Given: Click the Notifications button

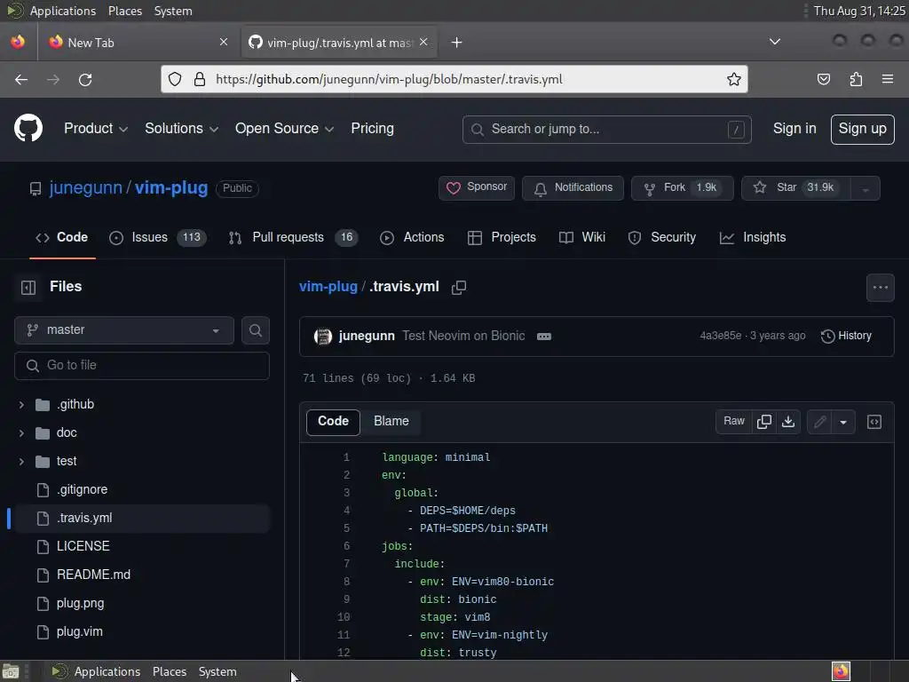Looking at the screenshot, I should point(573,188).
